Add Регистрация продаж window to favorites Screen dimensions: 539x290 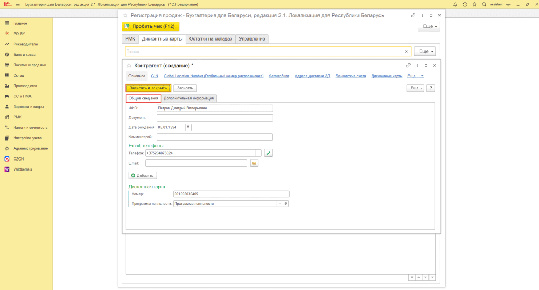click(125, 15)
